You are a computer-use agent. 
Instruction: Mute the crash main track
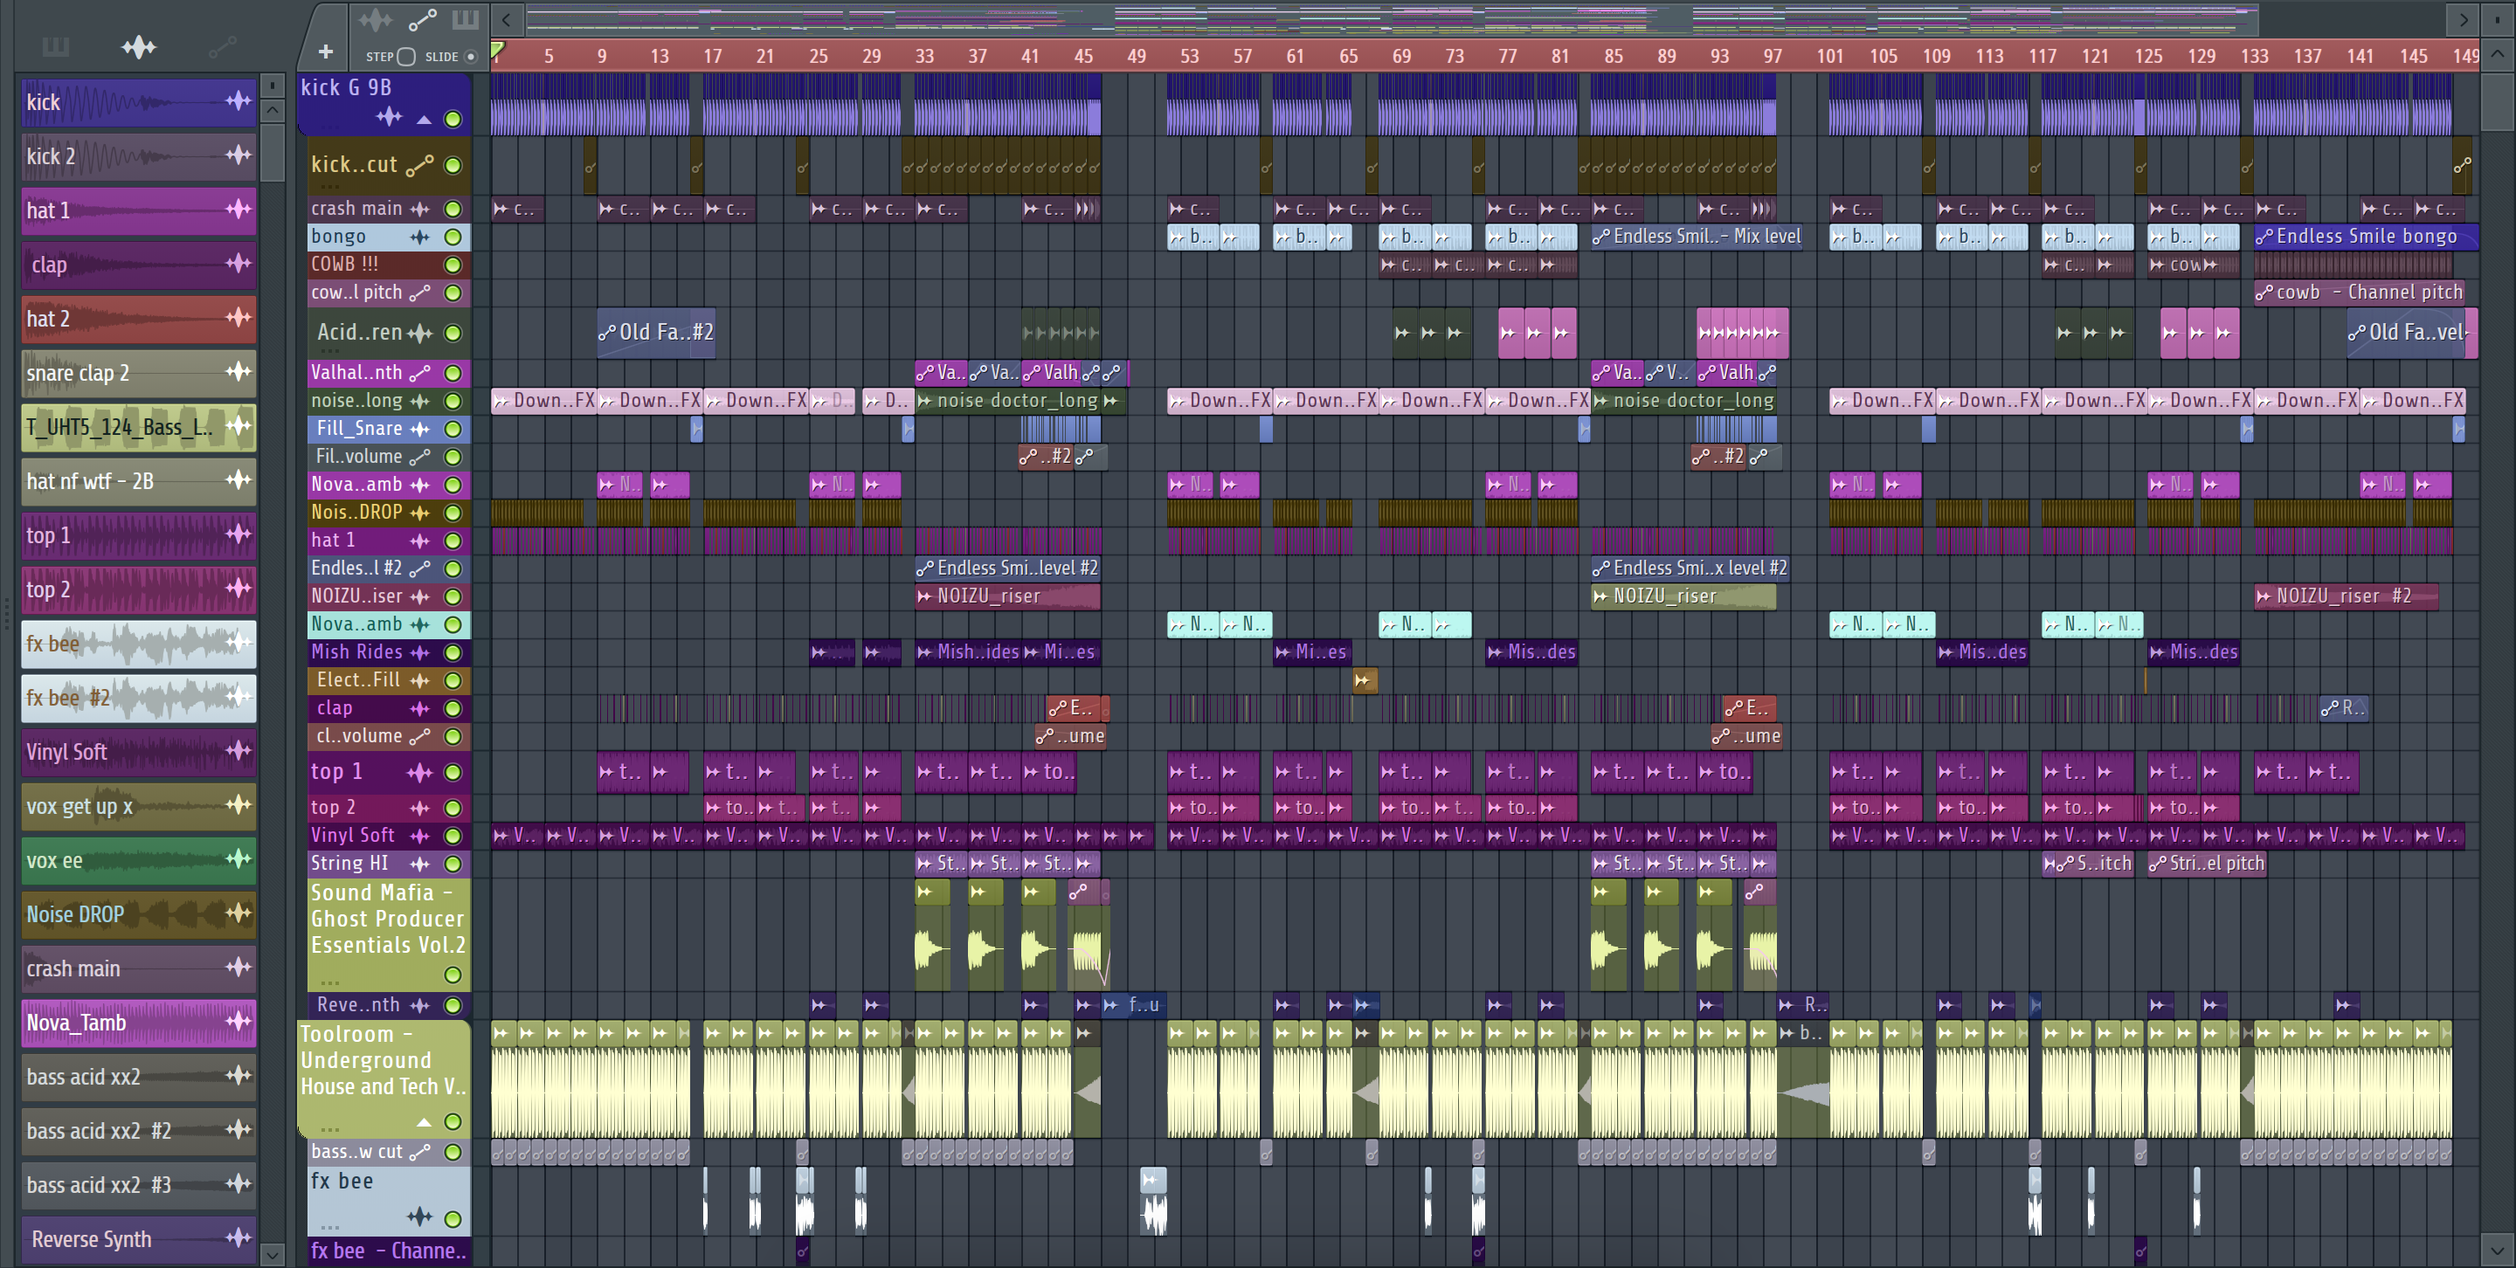pos(453,209)
